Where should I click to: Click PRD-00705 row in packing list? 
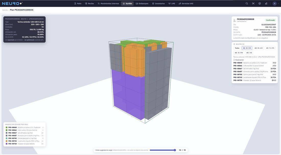coord(254,74)
